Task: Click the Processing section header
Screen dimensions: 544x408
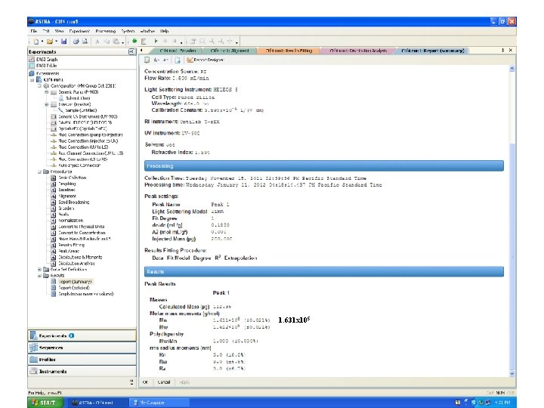Action: pyautogui.click(x=324, y=165)
